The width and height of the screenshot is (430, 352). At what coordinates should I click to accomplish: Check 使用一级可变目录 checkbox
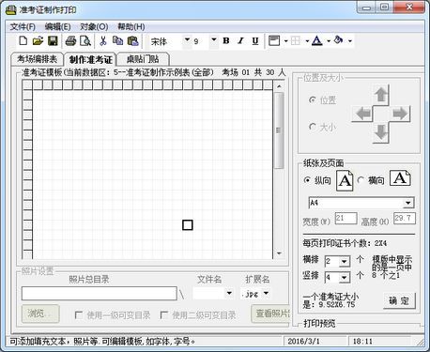pyautogui.click(x=79, y=314)
